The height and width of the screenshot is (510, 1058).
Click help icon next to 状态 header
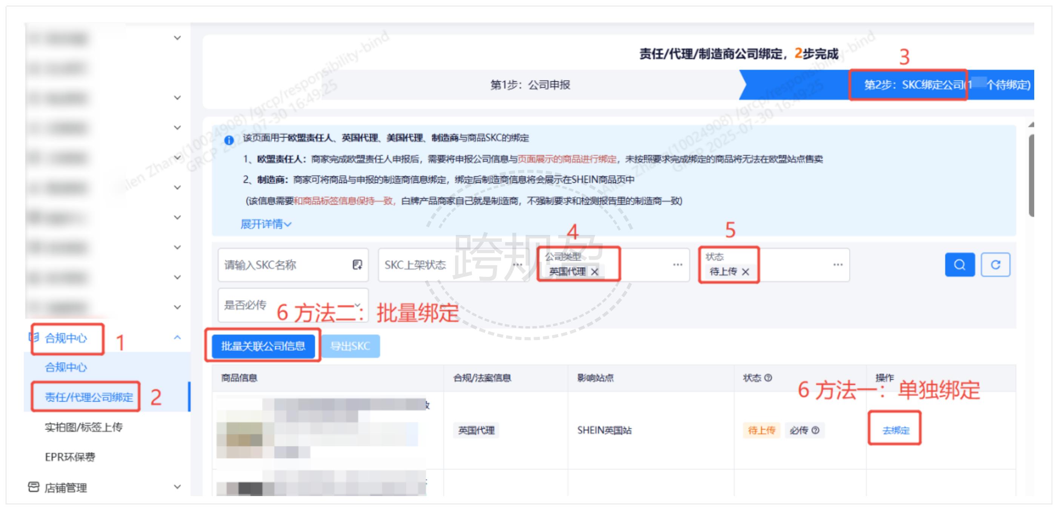point(768,377)
